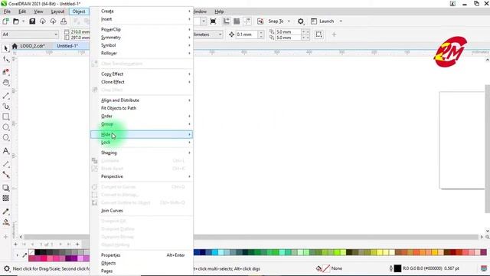Select the Polygon tool
The width and height of the screenshot is (490, 276).
(x=5, y=137)
